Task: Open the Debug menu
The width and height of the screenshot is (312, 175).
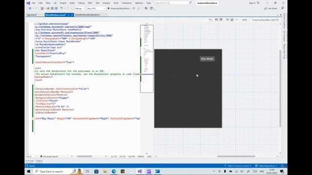Action: pos(81,3)
